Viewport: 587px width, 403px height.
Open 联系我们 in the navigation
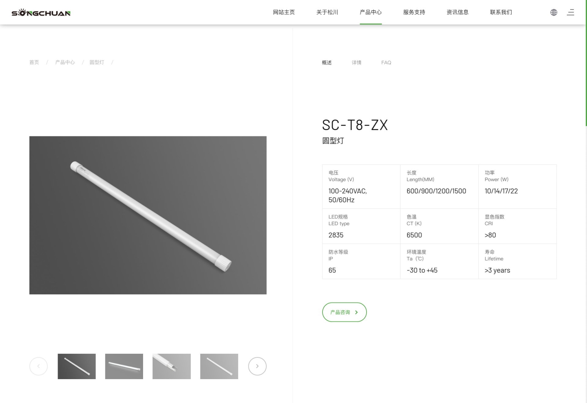(501, 12)
